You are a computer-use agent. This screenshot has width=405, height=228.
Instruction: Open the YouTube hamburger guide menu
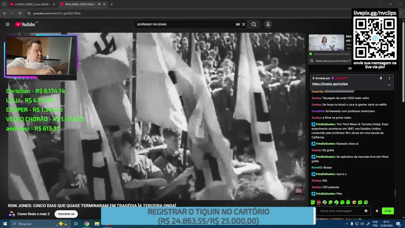click(x=8, y=24)
